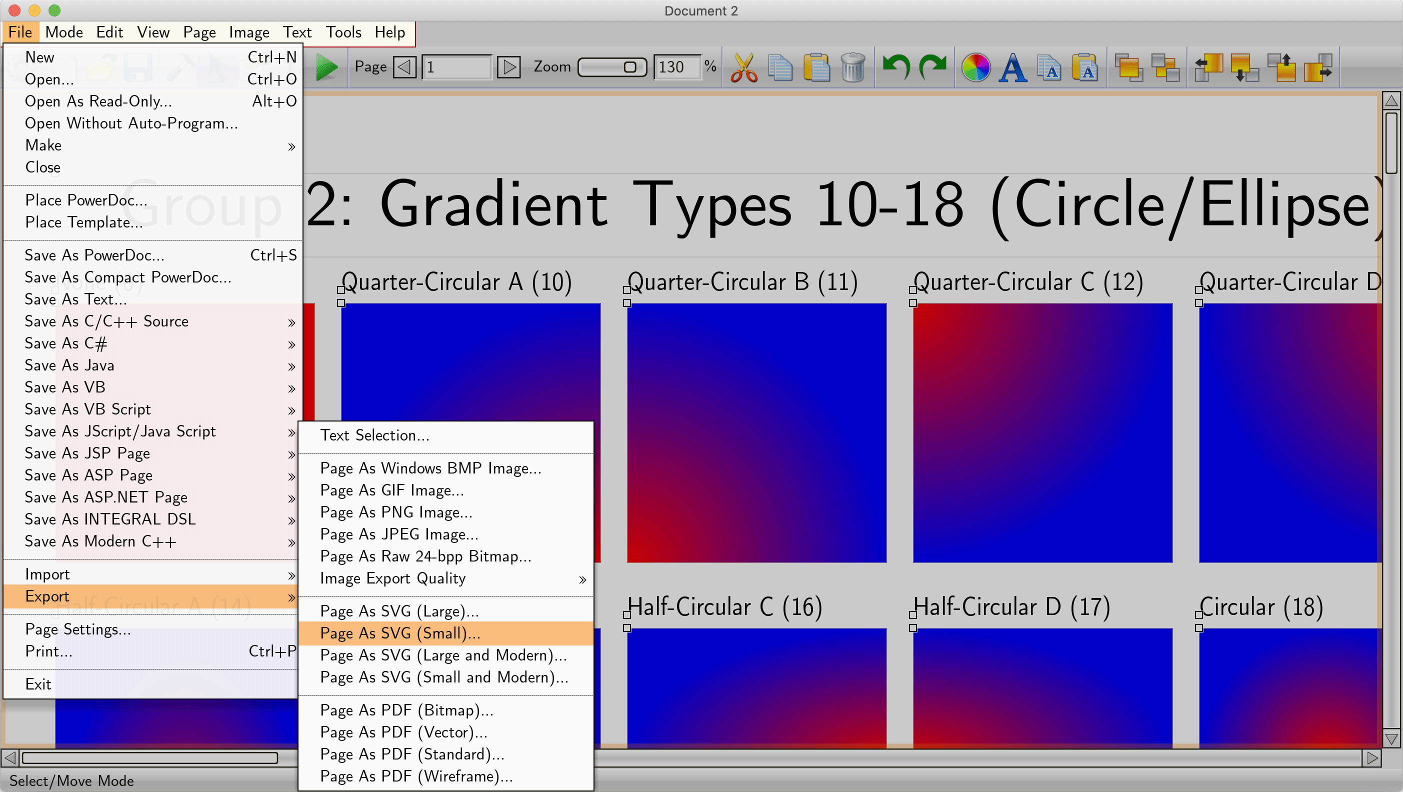Select Quarter-Circular C (12) gradient square

point(1042,433)
